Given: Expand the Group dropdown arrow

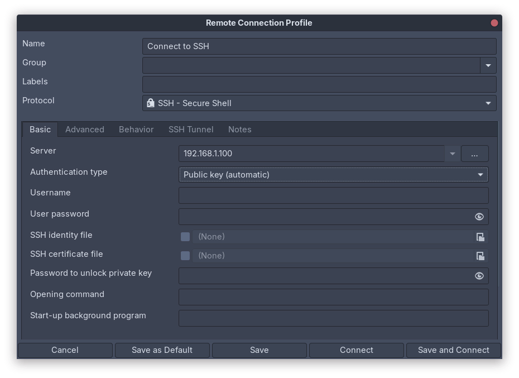Looking at the screenshot, I should point(488,65).
